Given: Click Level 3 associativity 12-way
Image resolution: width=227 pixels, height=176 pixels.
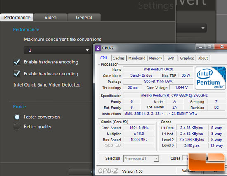Looking at the screenshot, I should pyautogui.click(x=217, y=145).
